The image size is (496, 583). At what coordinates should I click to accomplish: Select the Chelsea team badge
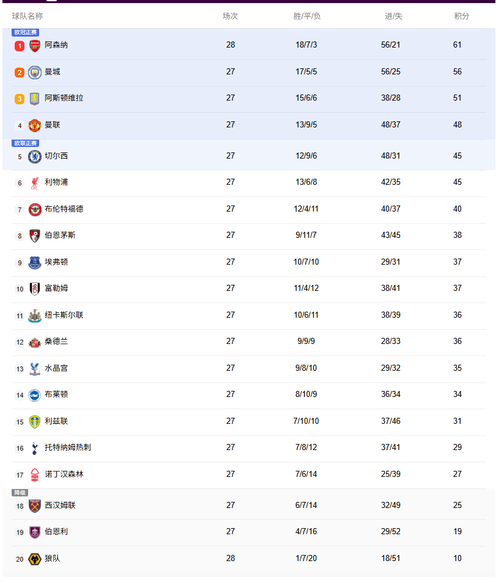click(35, 156)
